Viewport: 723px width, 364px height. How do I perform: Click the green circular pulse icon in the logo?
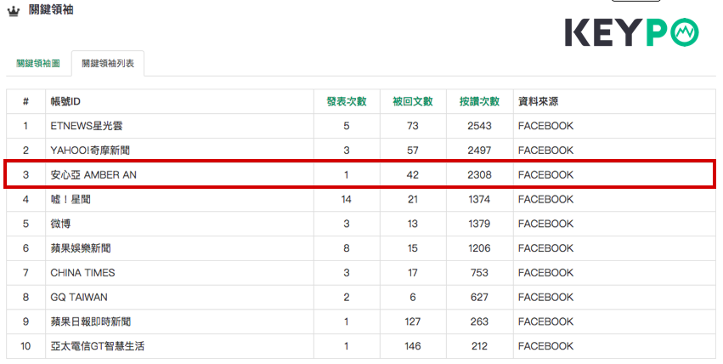[685, 32]
